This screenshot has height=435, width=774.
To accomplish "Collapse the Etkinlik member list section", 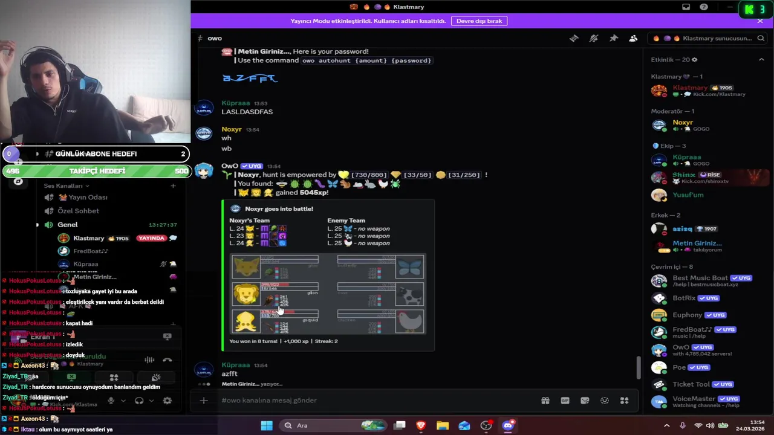I will coord(761,60).
